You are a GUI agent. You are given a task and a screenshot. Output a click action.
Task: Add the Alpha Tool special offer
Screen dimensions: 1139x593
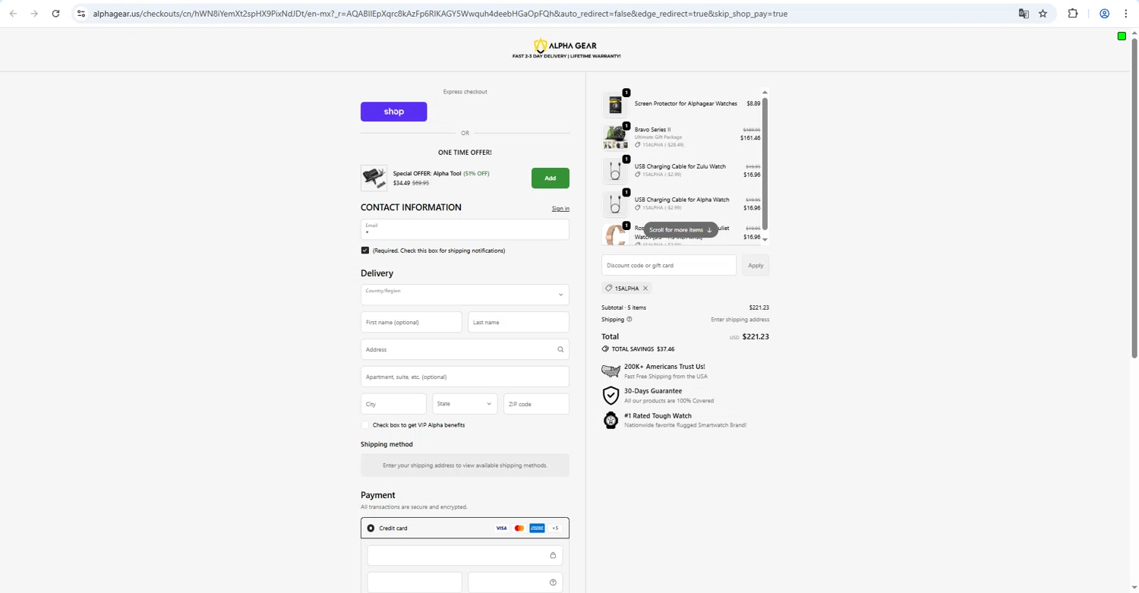coord(550,178)
